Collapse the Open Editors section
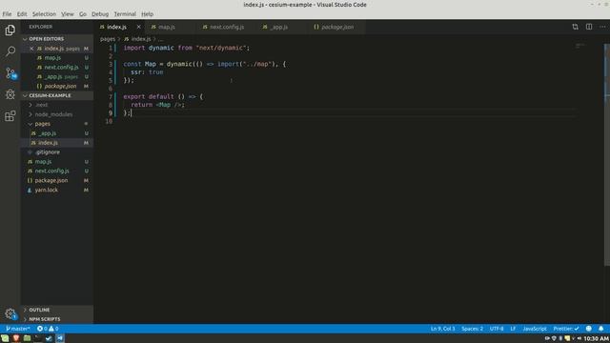This screenshot has height=343, width=610. coord(57,39)
